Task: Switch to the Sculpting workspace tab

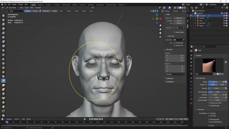Action: [x=48, y=5]
